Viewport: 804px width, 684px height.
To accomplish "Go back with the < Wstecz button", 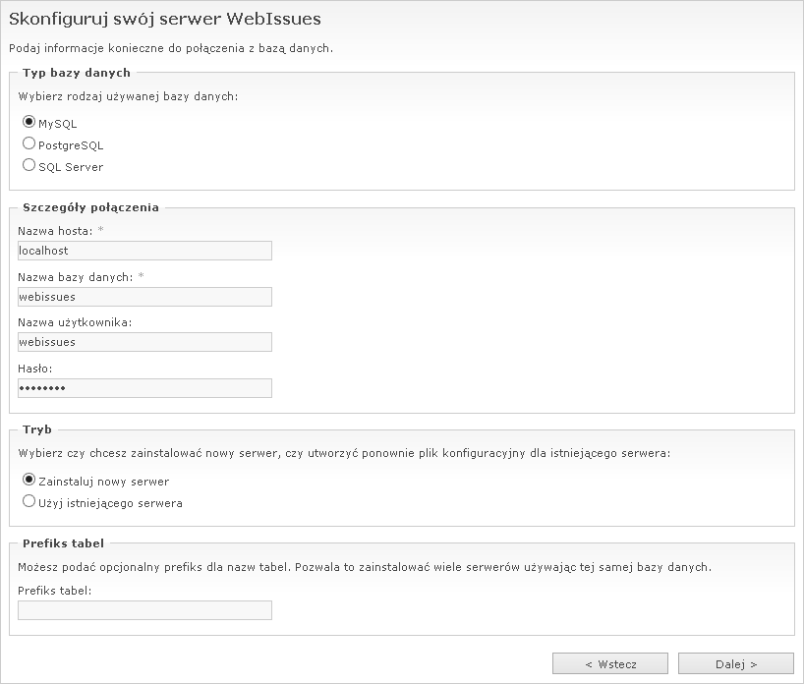I will tap(609, 663).
